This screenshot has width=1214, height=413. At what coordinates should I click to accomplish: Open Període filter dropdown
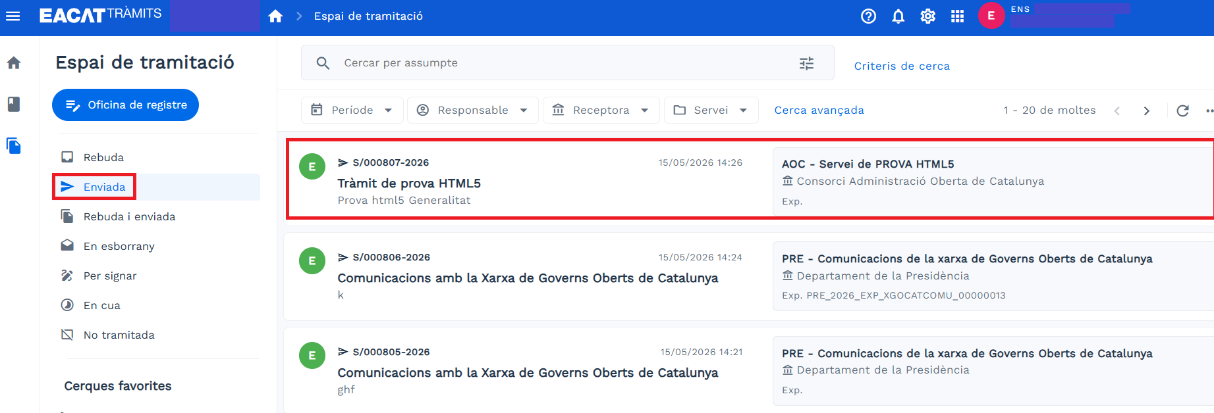coord(352,110)
